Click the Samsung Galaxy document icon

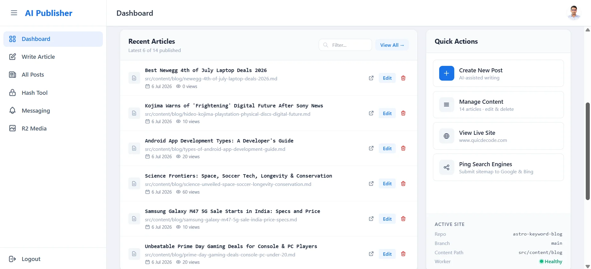[x=134, y=219]
